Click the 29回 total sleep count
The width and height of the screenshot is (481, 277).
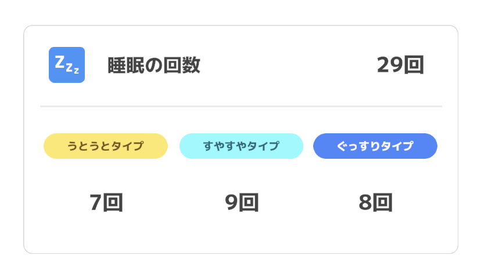click(x=400, y=65)
